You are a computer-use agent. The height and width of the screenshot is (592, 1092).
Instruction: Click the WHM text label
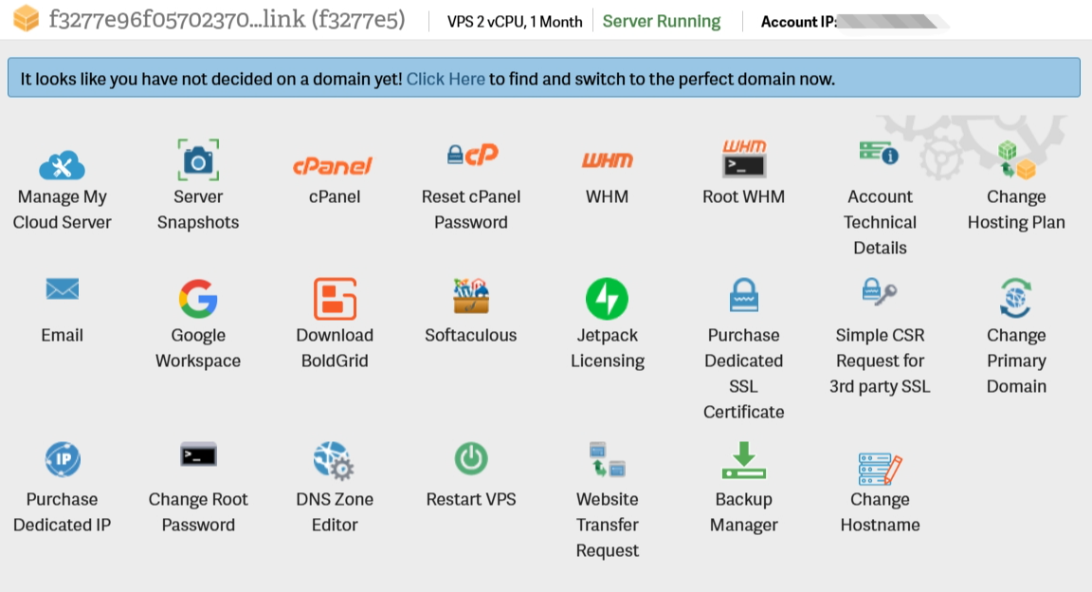(x=608, y=196)
